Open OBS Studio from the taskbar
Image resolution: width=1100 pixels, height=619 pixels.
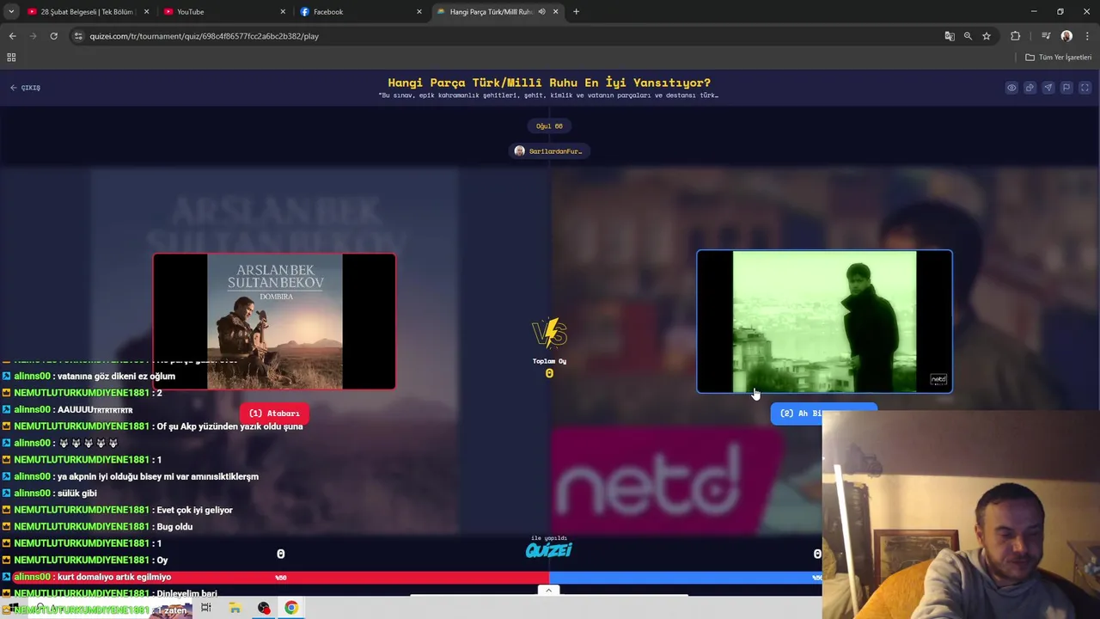click(263, 608)
